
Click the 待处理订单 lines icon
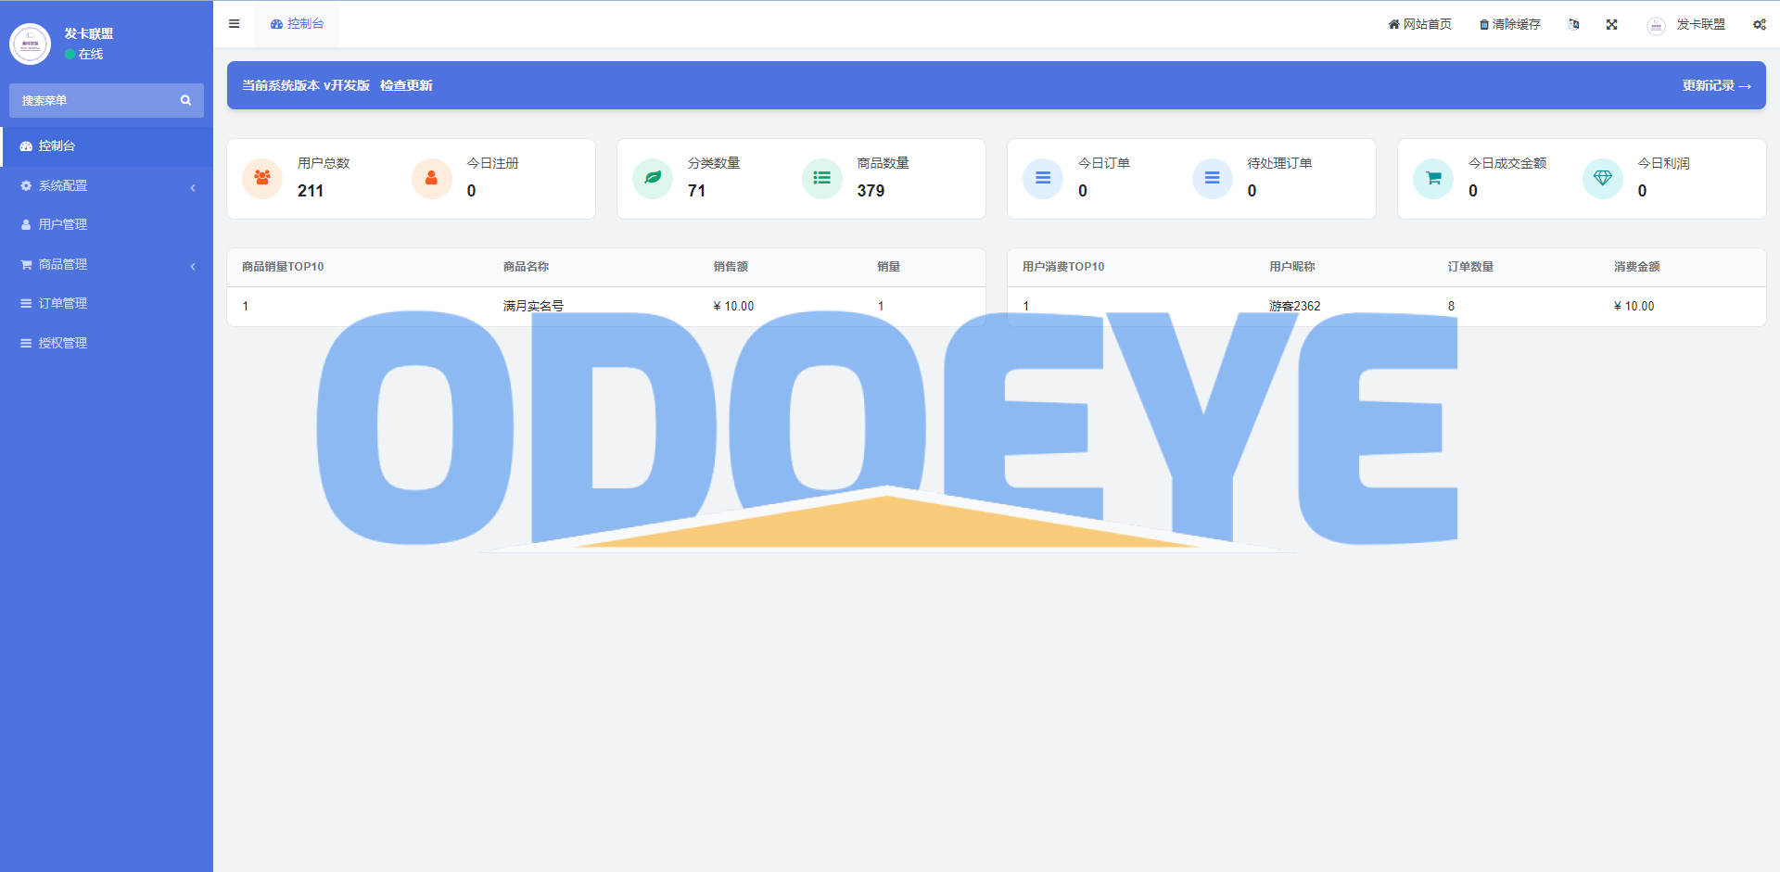(x=1213, y=178)
